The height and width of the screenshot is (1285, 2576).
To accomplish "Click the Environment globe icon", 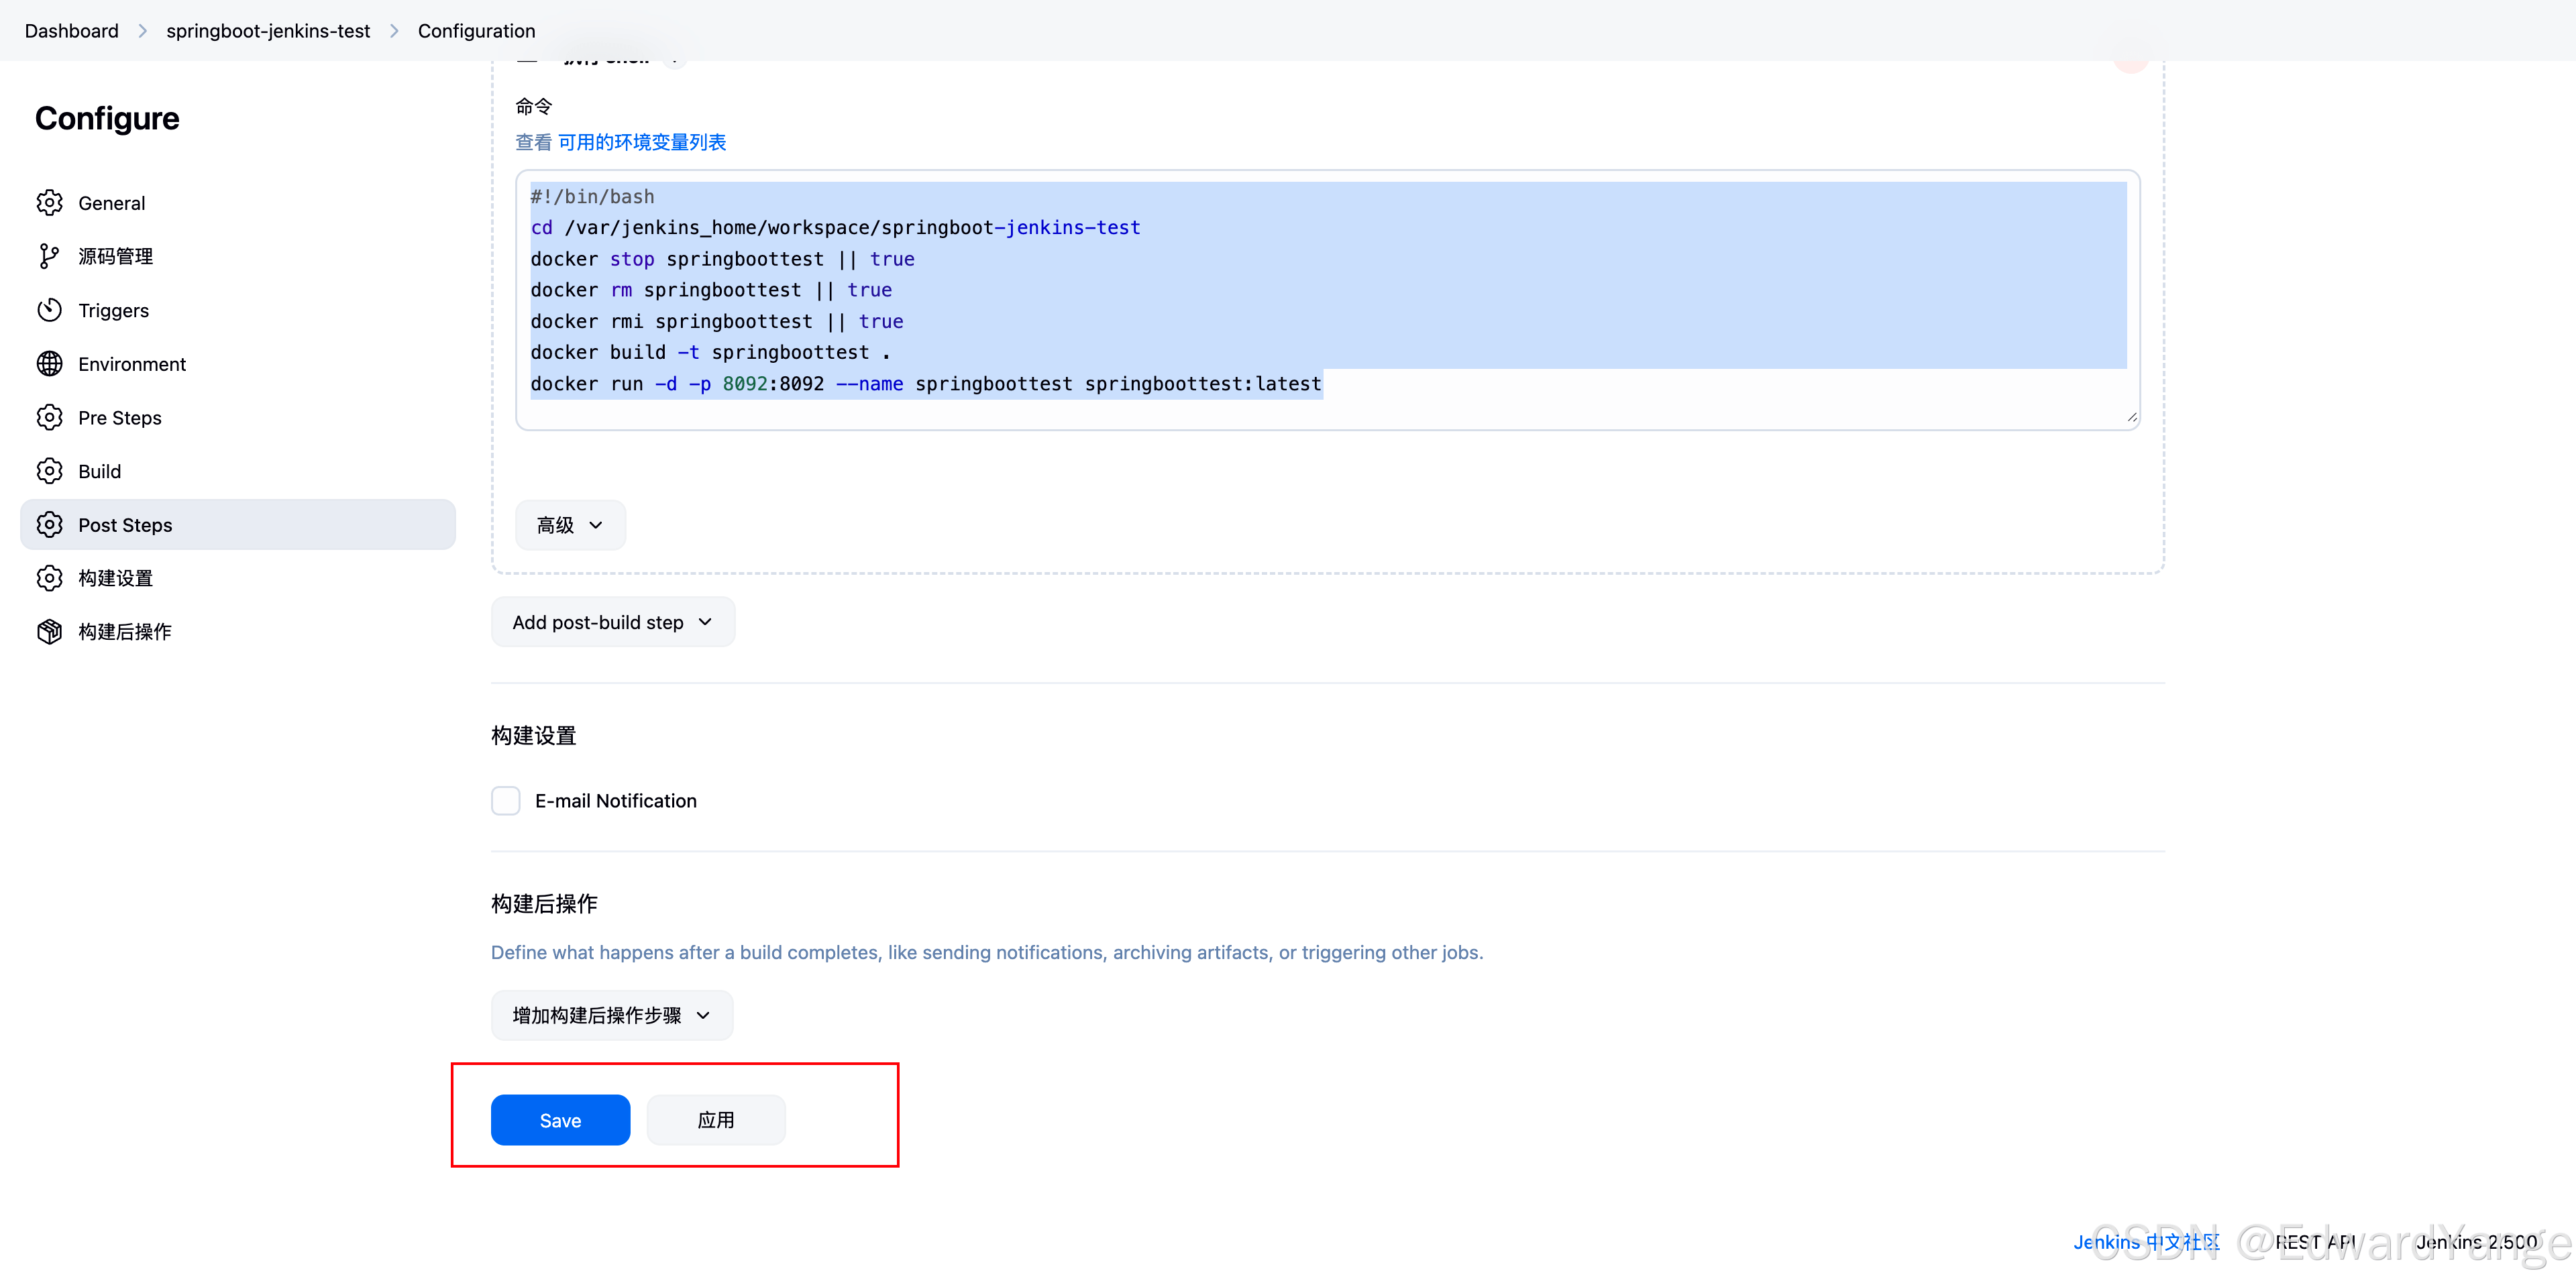I will [x=49, y=364].
